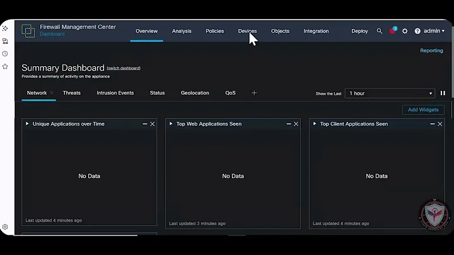Viewport: 454px width, 255px height.
Task: Expand Top Client Applications Seen widget triangle
Action: (315, 124)
